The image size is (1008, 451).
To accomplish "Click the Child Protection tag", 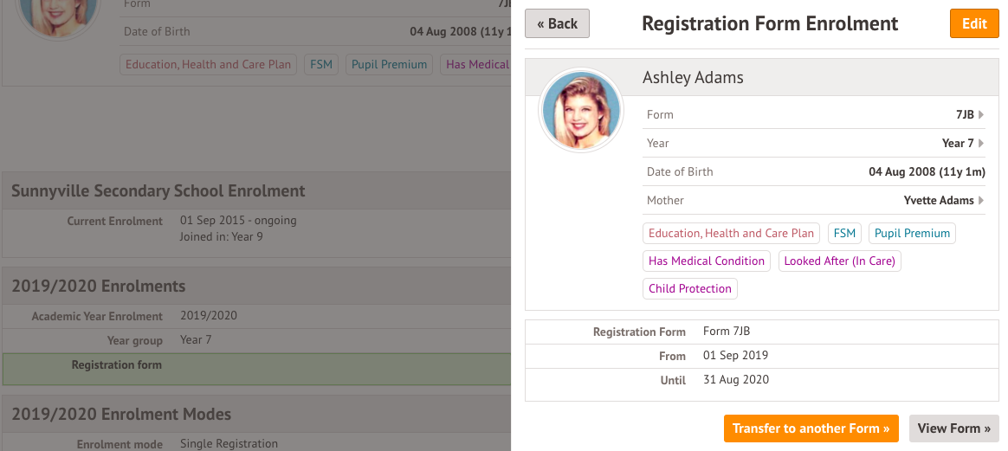I will pos(689,288).
